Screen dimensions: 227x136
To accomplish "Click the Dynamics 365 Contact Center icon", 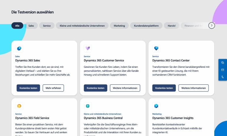I will pos(156,48).
